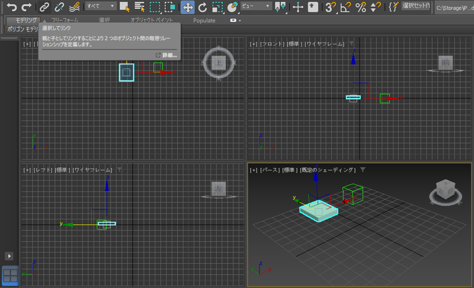Click the Select and Scale icon
This screenshot has height=288, width=474.
(x=217, y=7)
